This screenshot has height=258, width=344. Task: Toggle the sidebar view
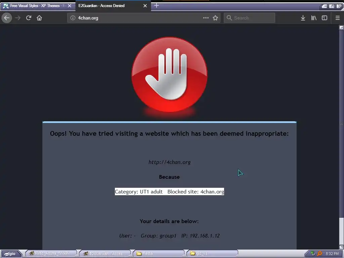tap(325, 18)
